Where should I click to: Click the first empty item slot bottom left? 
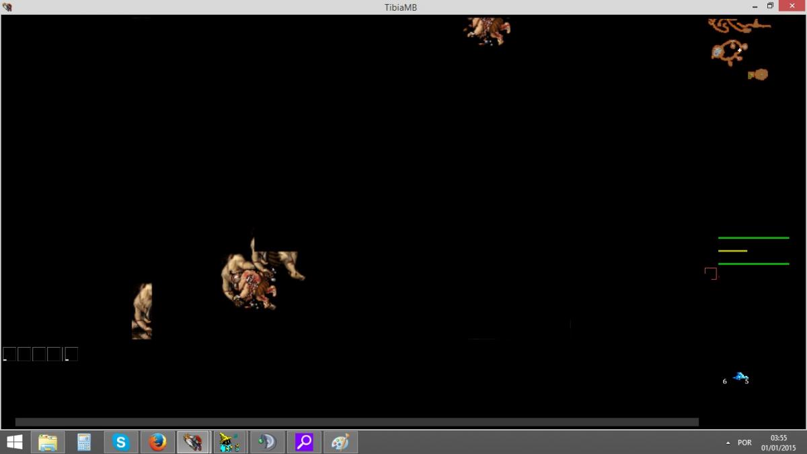[x=9, y=353]
